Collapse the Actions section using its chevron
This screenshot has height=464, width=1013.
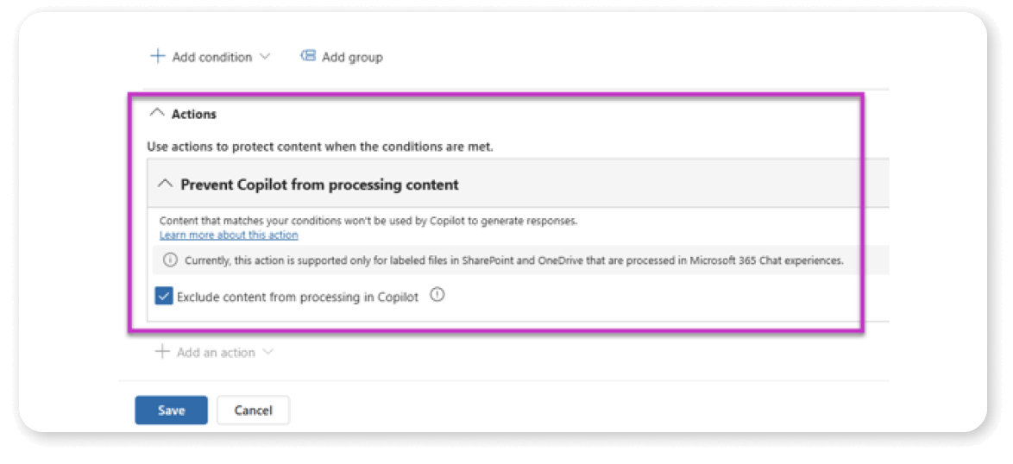point(157,114)
